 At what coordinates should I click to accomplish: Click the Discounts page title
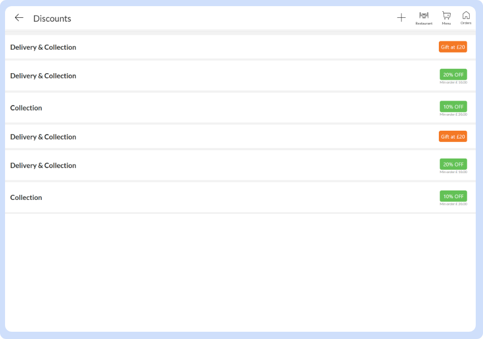tap(52, 18)
